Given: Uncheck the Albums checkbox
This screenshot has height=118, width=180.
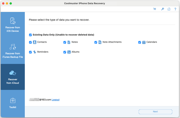Looking at the screenshot, I should click(x=65, y=52).
